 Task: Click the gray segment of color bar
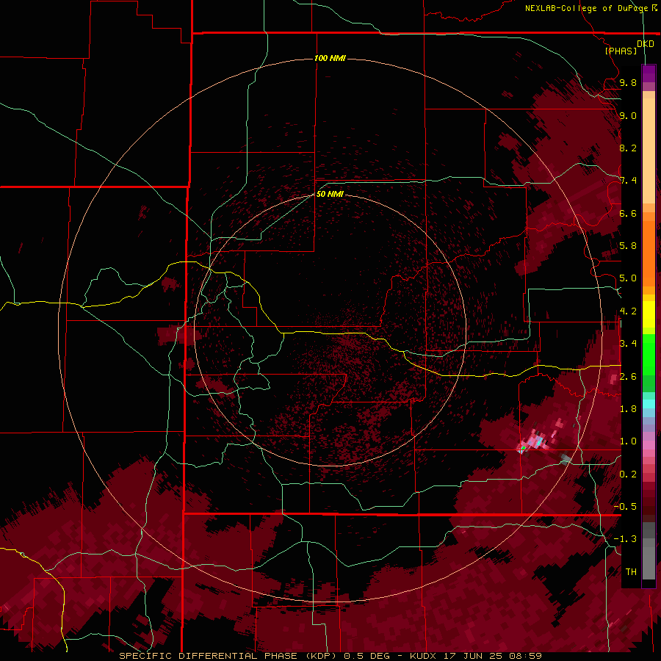(649, 552)
